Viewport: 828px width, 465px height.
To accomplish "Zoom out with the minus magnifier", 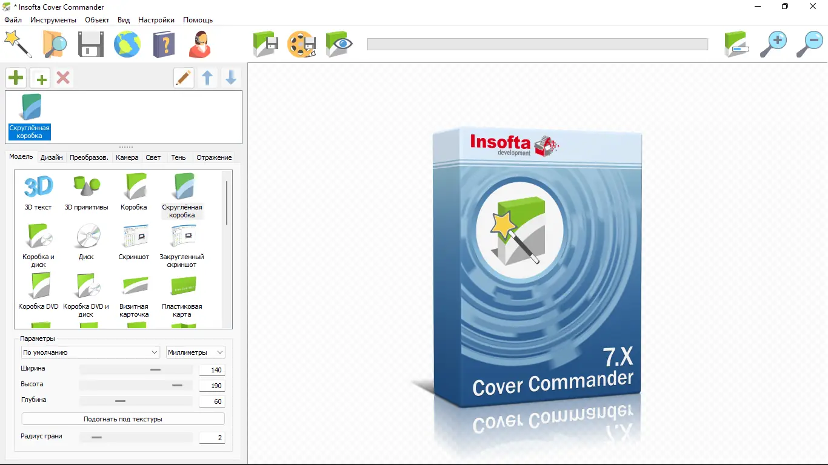I will [x=810, y=44].
